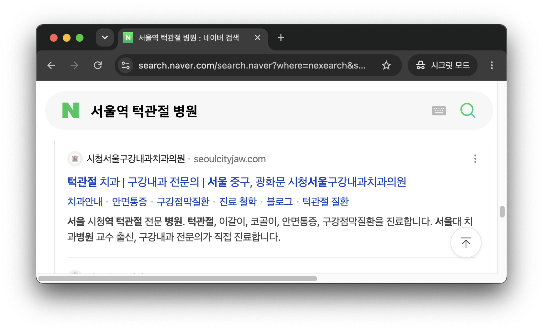Click the Naver green N logo
Image resolution: width=543 pixels, height=331 pixels.
(x=71, y=111)
